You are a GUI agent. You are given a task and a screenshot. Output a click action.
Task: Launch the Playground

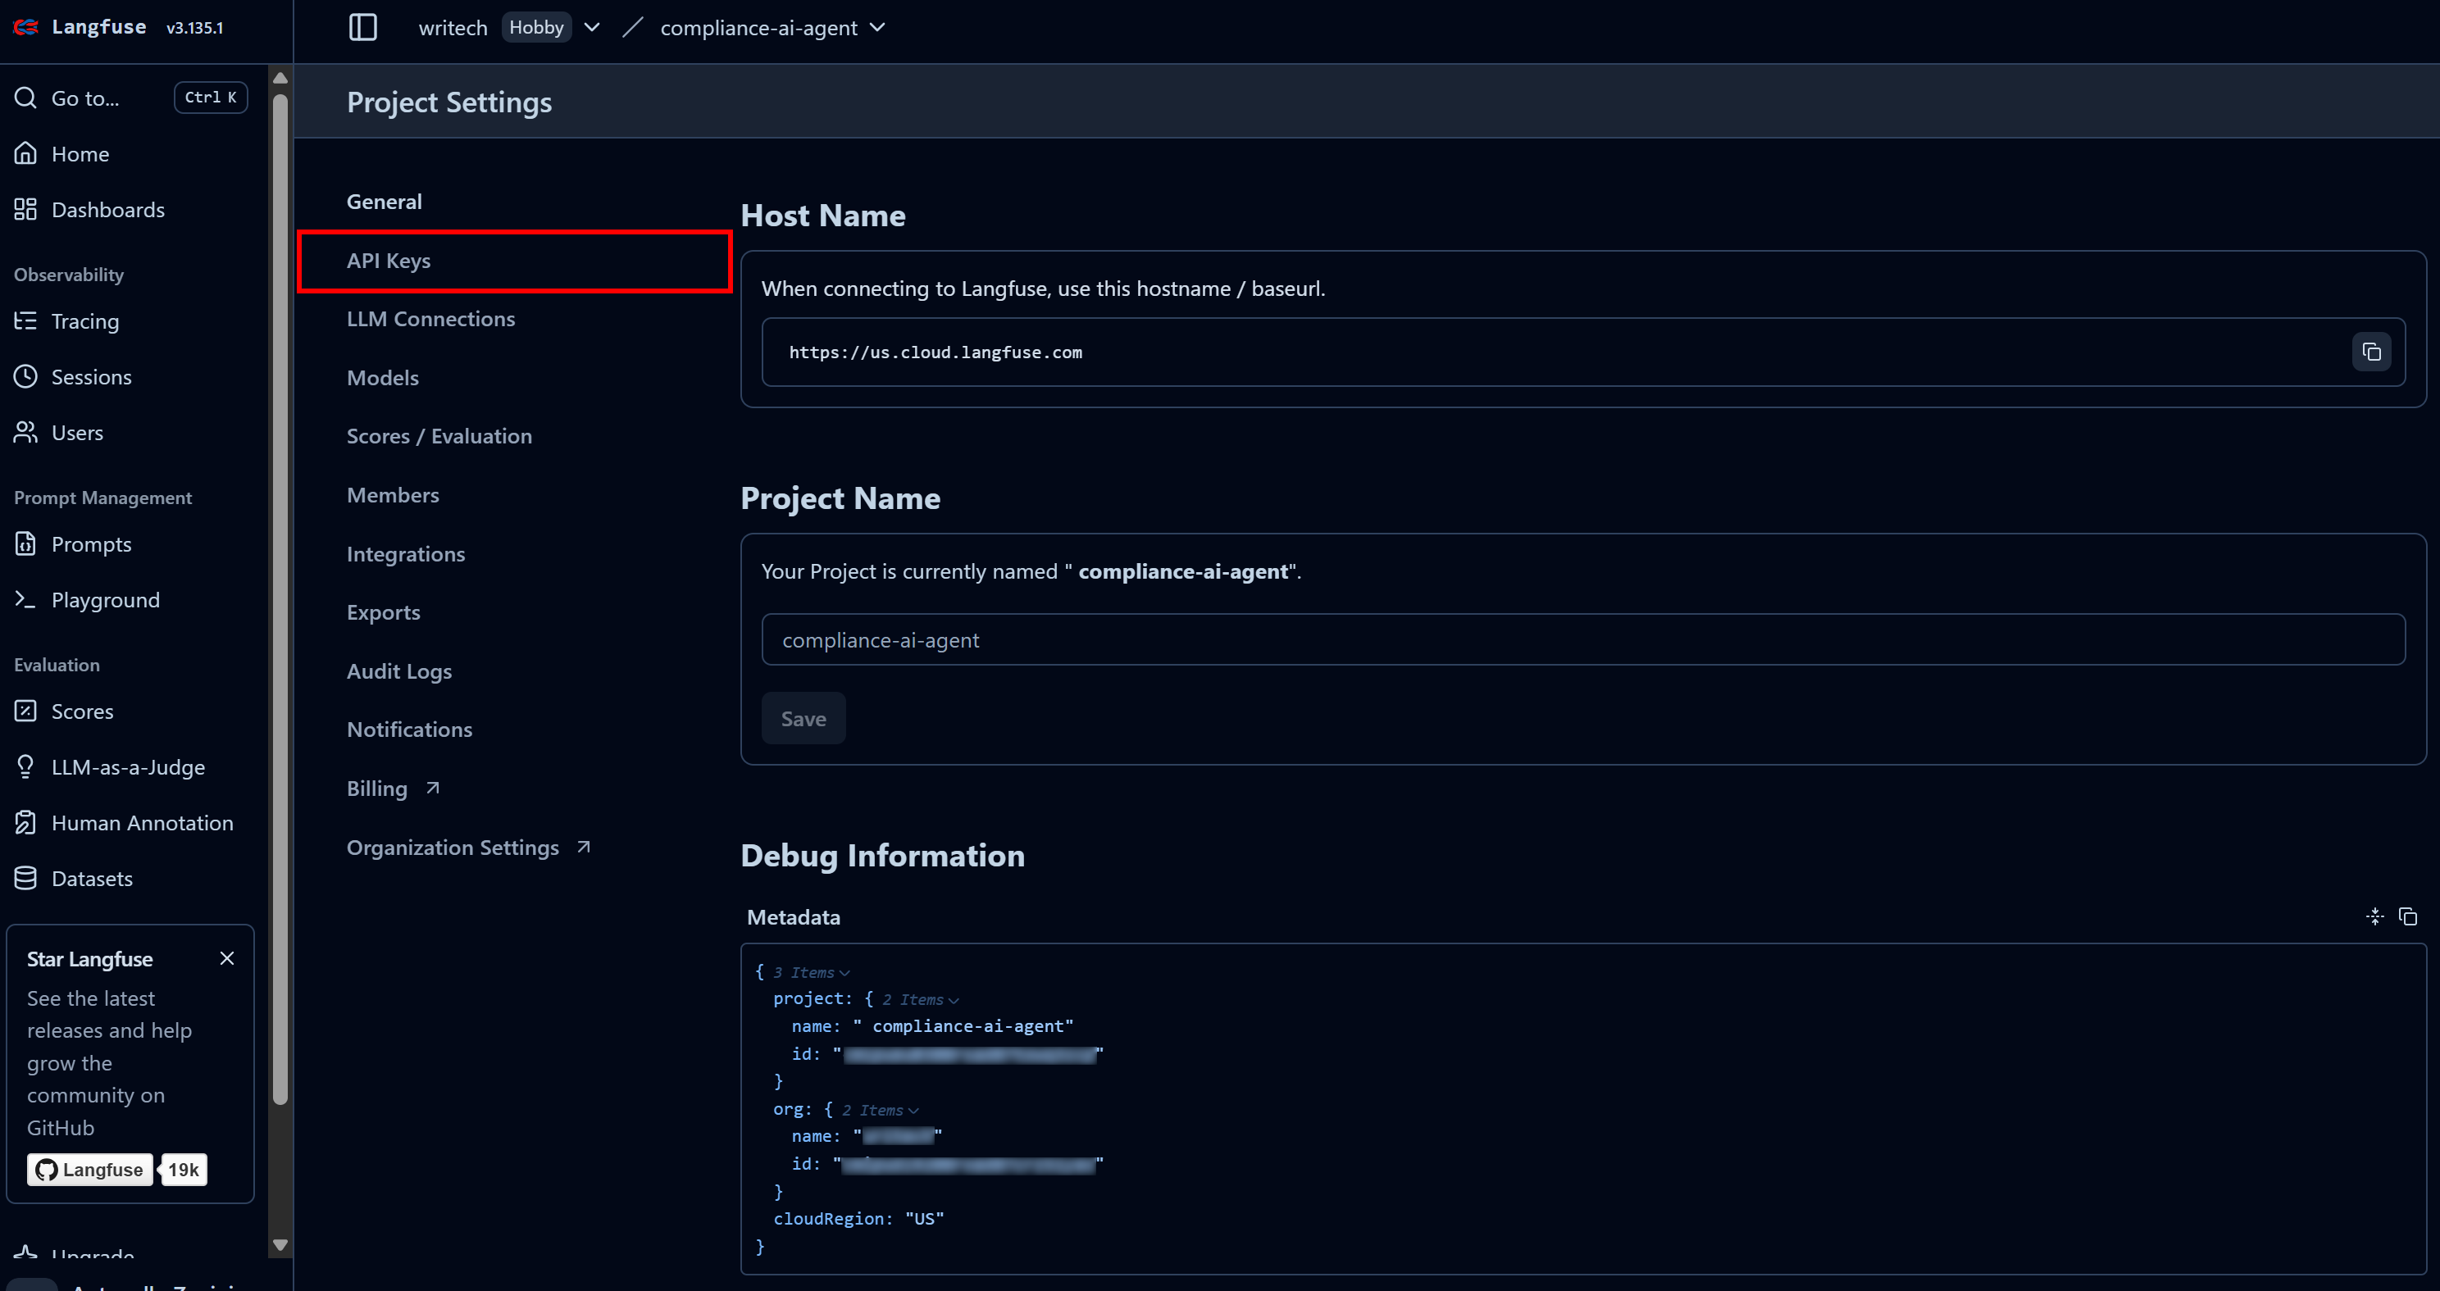click(105, 599)
